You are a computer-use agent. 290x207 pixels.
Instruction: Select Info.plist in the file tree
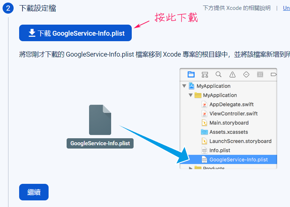pyautogui.click(x=229, y=150)
